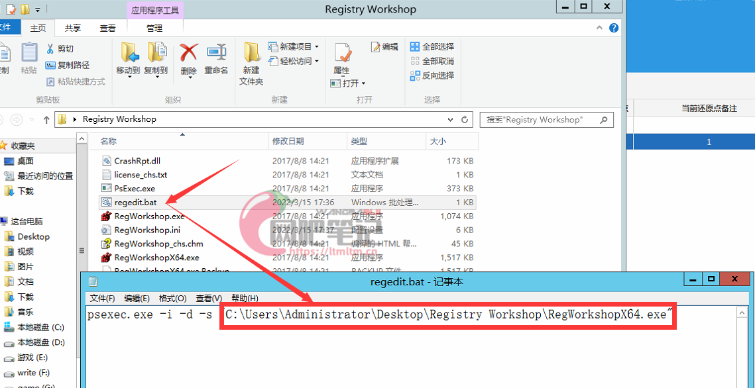The width and height of the screenshot is (755, 388).
Task: Select the CrashRpt.dll file icon
Action: pos(107,161)
